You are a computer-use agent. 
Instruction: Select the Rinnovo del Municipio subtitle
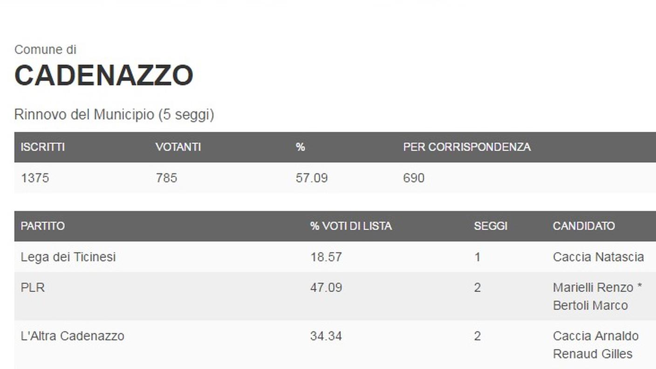point(114,115)
